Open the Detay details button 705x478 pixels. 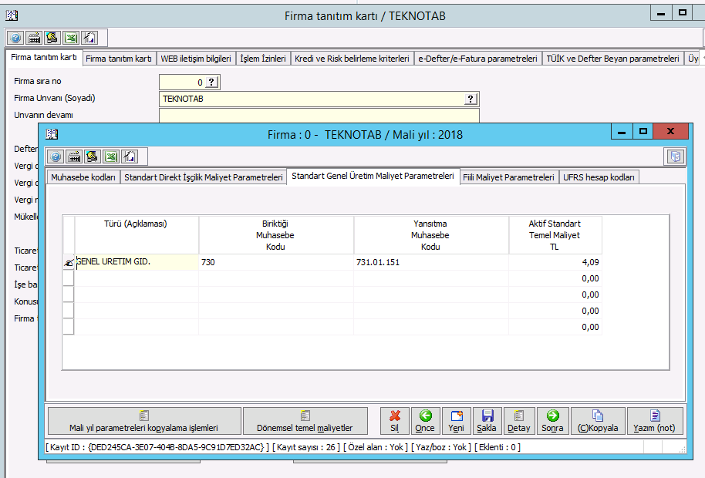click(x=519, y=421)
